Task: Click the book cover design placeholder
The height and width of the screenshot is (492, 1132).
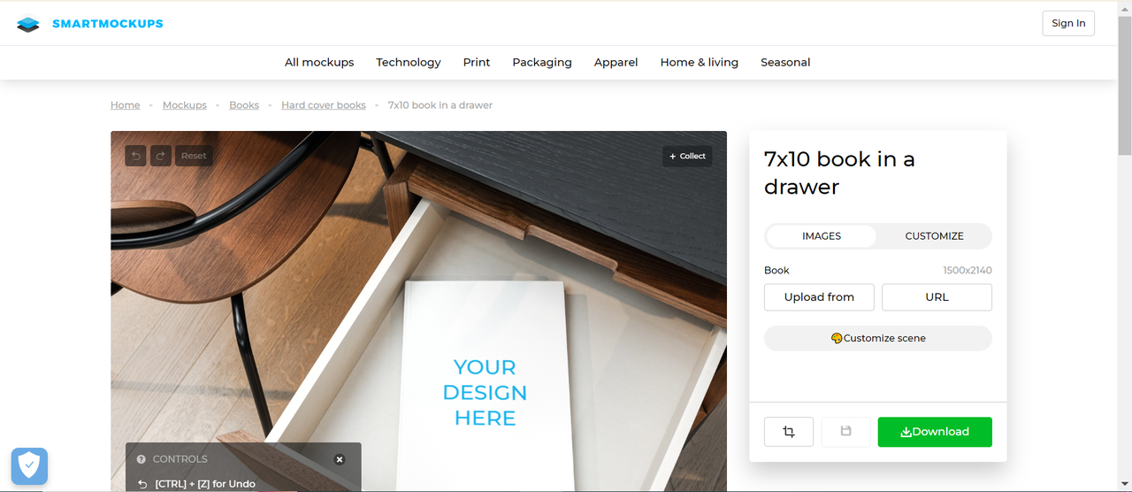Action: [x=485, y=392]
